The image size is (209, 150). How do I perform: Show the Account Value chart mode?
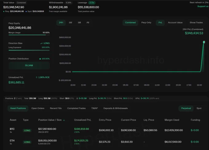tap(175, 23)
